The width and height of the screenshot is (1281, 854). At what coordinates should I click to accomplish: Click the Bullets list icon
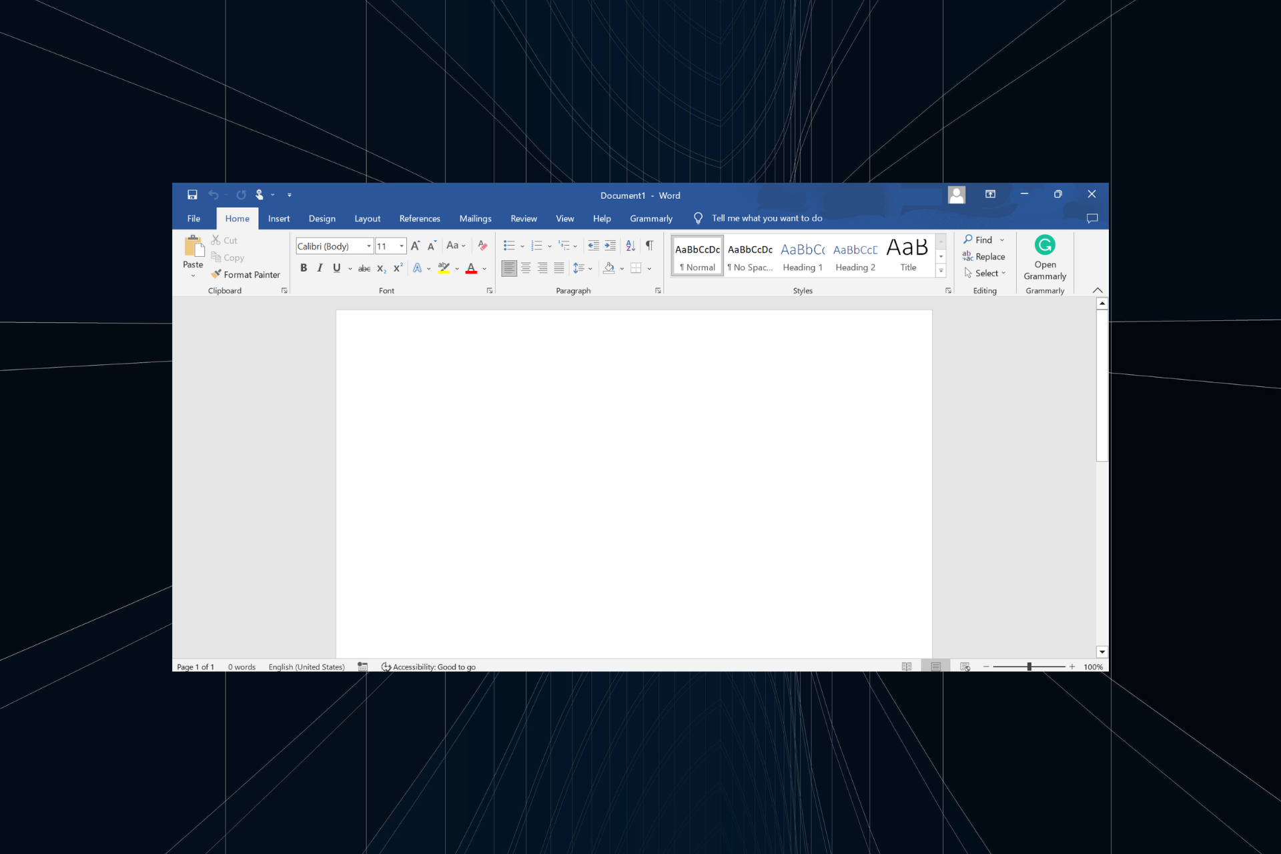[x=508, y=246]
